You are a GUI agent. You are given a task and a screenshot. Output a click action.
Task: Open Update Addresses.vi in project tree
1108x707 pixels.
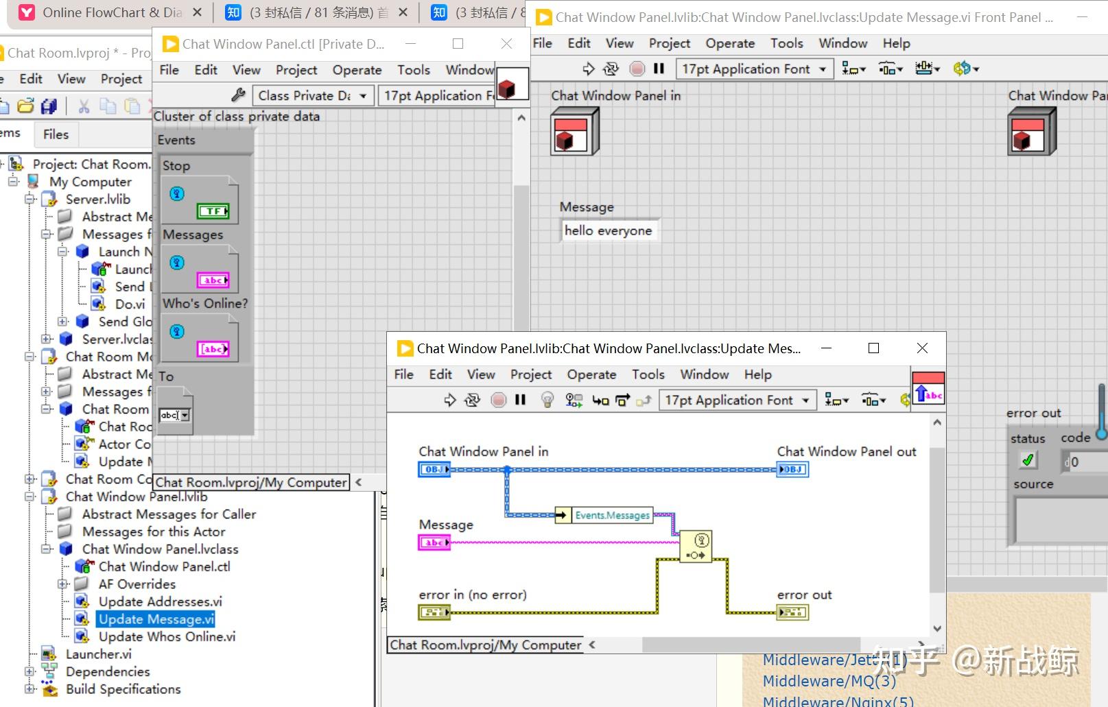[x=160, y=601]
